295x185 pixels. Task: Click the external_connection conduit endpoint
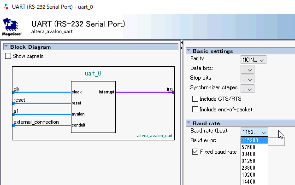(x=13, y=125)
